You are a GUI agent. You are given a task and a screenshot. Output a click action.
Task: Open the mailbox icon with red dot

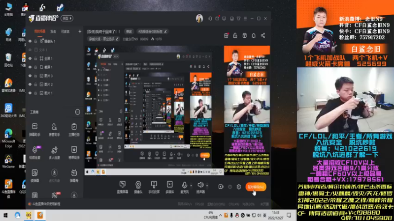(x=217, y=18)
